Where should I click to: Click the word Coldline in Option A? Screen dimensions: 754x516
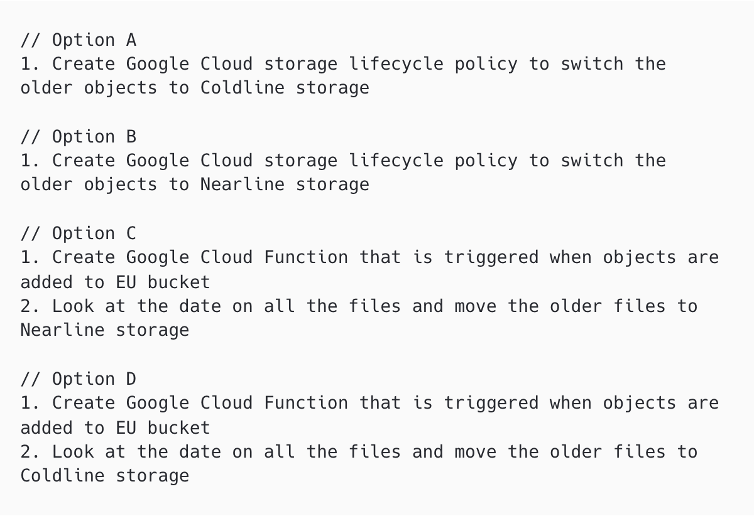coord(243,88)
